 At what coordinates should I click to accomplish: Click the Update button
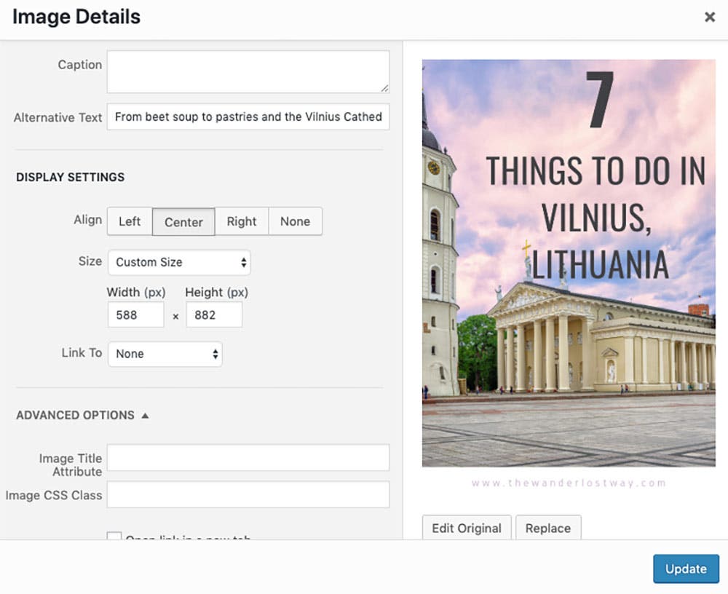point(686,569)
